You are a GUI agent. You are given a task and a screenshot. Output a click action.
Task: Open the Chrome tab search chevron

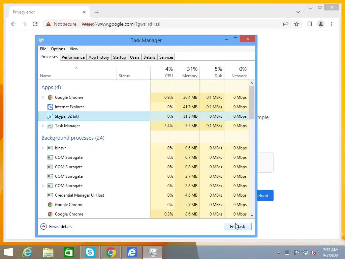pos(298,12)
